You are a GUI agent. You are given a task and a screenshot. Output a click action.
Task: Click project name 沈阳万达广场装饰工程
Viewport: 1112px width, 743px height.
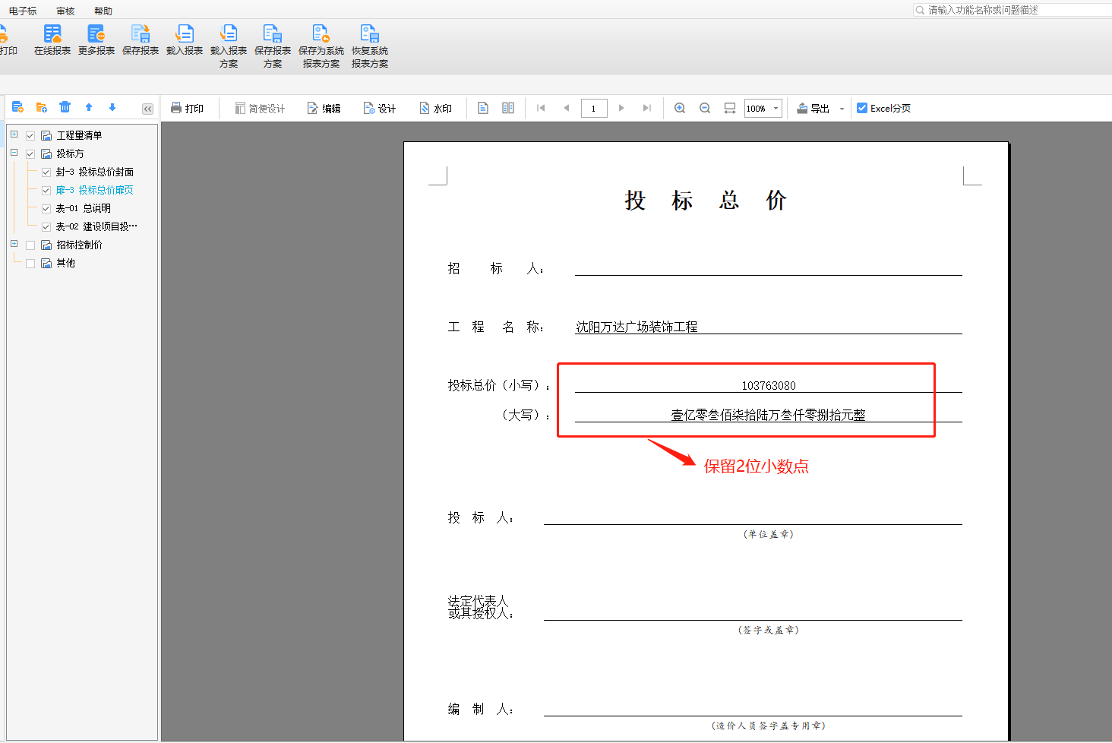[637, 327]
